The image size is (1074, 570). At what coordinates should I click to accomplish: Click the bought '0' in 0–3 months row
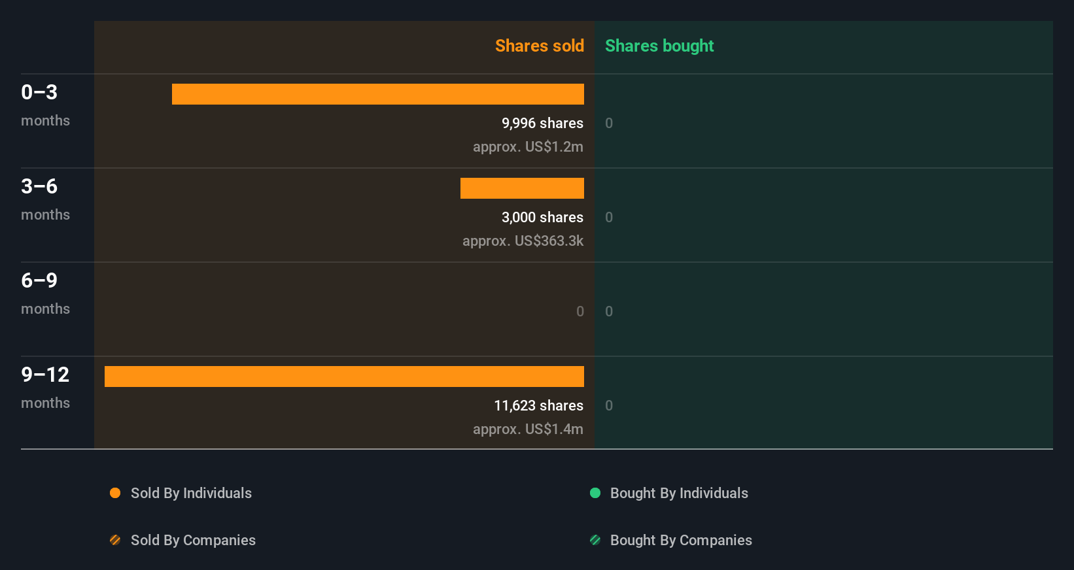[x=609, y=123]
